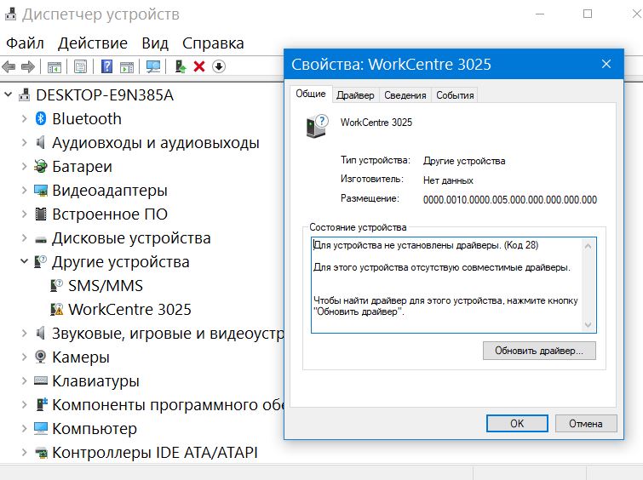Screen dimensions: 643x480
Task: Click the Обновить драйвер button
Action: (539, 351)
